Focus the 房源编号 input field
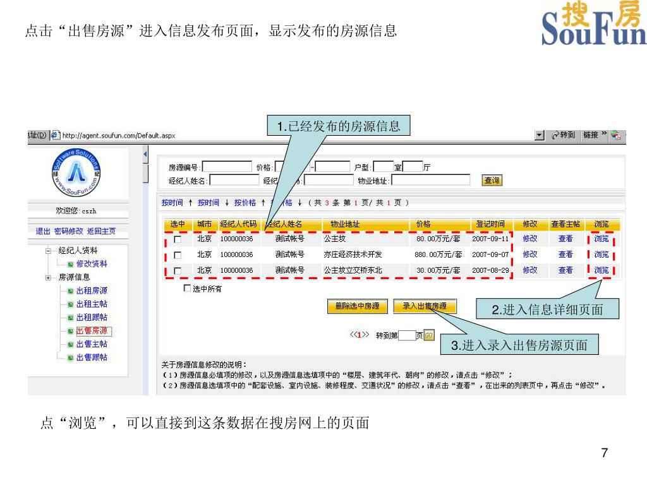This screenshot has height=485, width=647. [227, 167]
